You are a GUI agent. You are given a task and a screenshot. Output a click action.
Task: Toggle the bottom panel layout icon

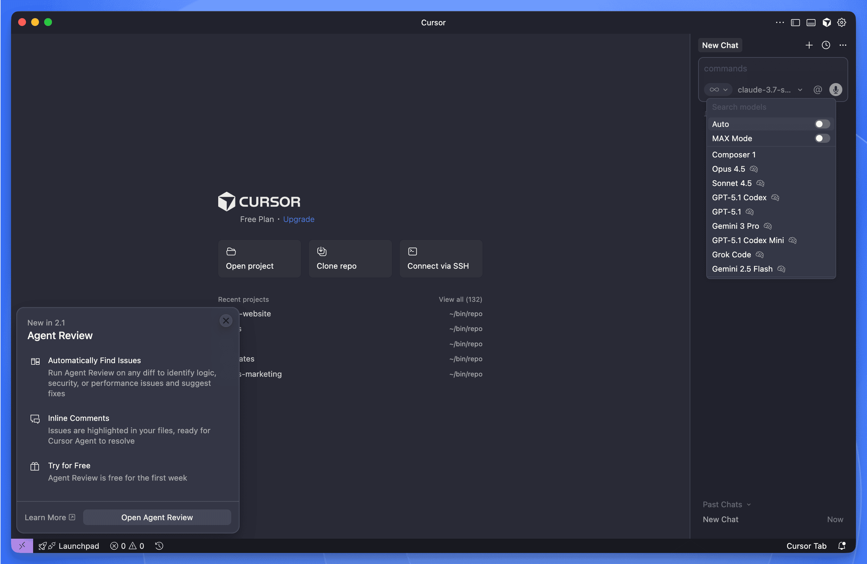click(811, 22)
